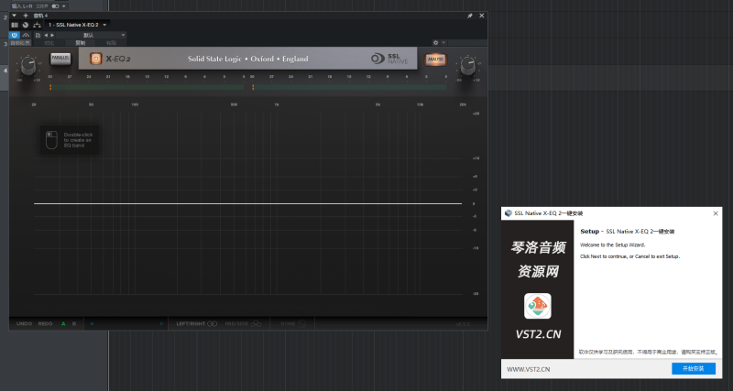Go to the previous preset arrow
The image size is (733, 391).
(x=46, y=35)
